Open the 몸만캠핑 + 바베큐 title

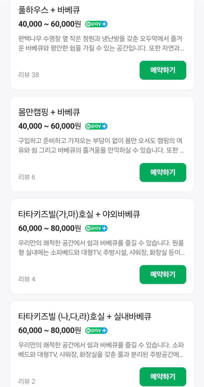tap(49, 112)
